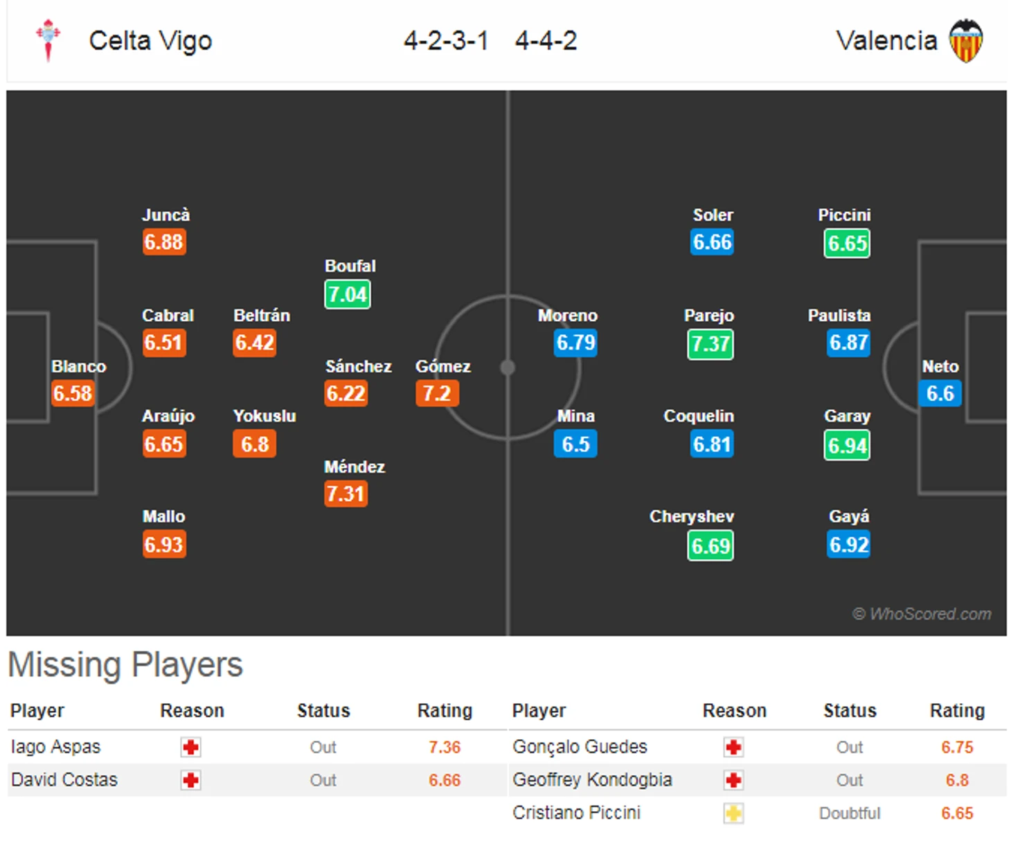Open Cristiano Piccini missing player link
The height and width of the screenshot is (841, 1011).
(x=576, y=813)
